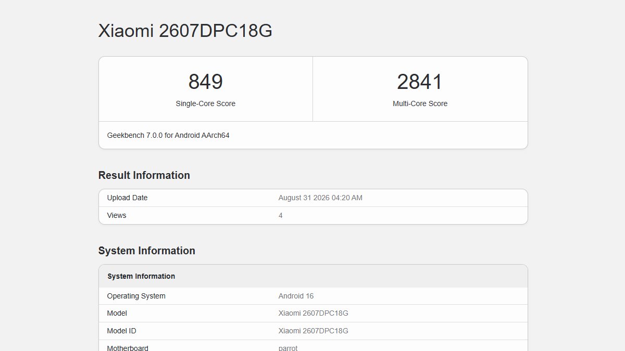Viewport: 625px width, 351px height.
Task: Click the System Information table header row
Action: [x=313, y=276]
